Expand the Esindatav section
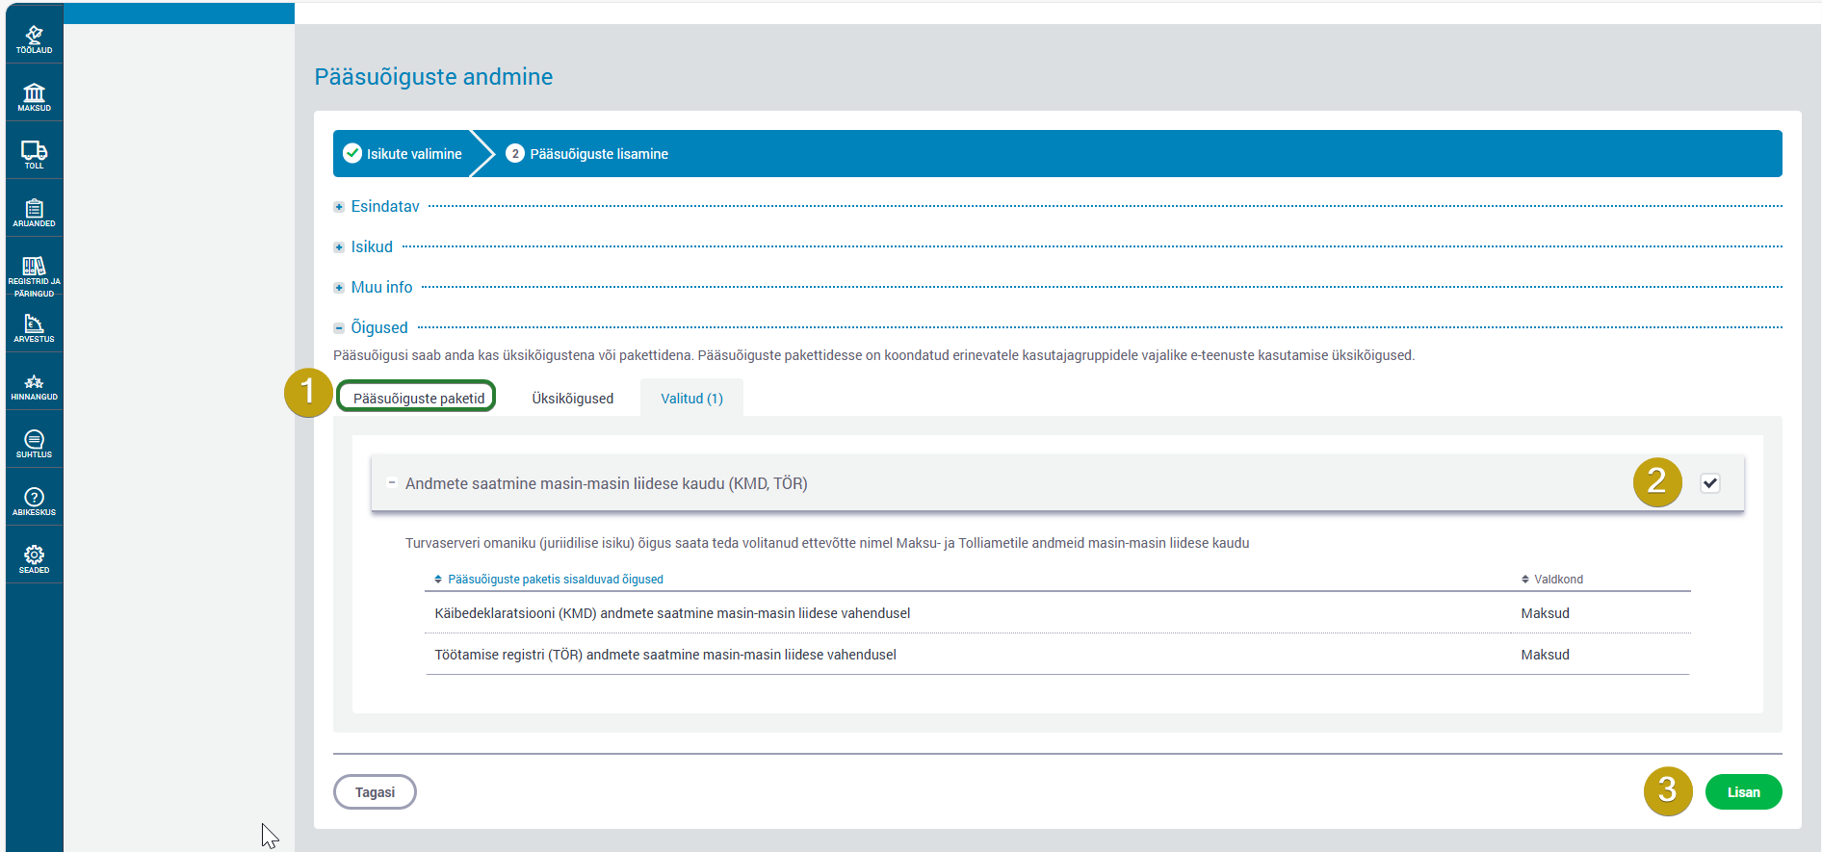The width and height of the screenshot is (1822, 852). [339, 207]
